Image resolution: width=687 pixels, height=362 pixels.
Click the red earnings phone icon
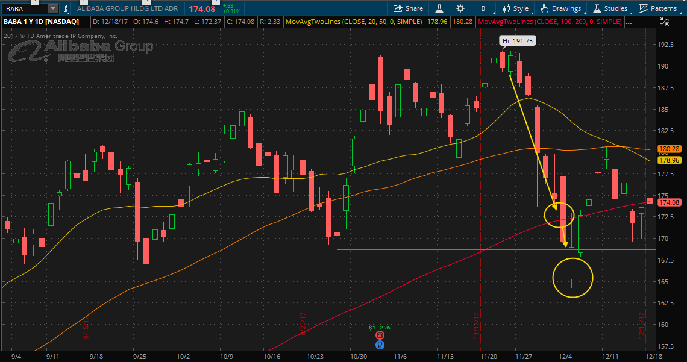pyautogui.click(x=380, y=335)
